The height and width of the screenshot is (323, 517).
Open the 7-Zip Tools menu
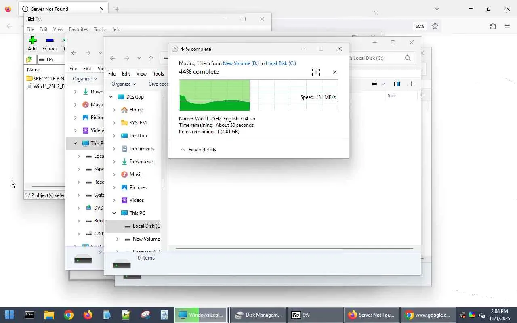(x=99, y=29)
